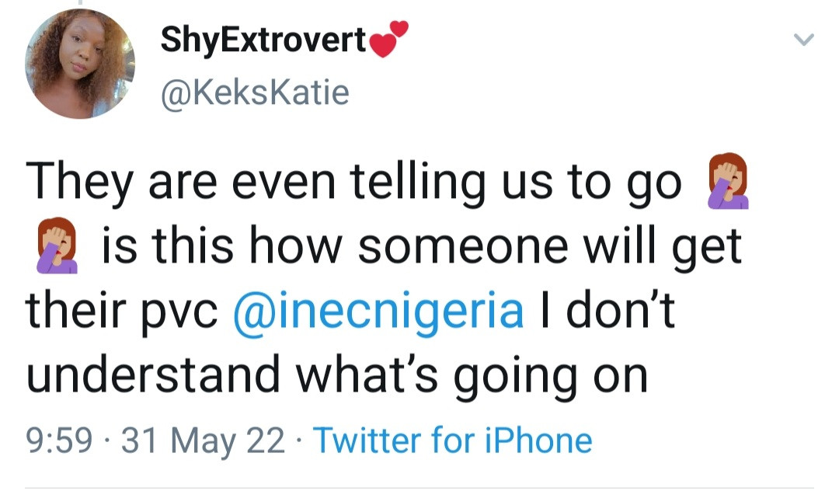This screenshot has width=839, height=491.
Task: Open the @inecnigeria mention
Action: coord(378,310)
